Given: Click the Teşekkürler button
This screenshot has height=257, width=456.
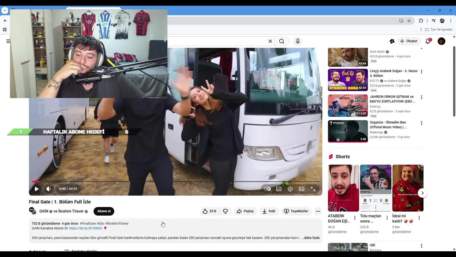Looking at the screenshot, I should (296, 211).
